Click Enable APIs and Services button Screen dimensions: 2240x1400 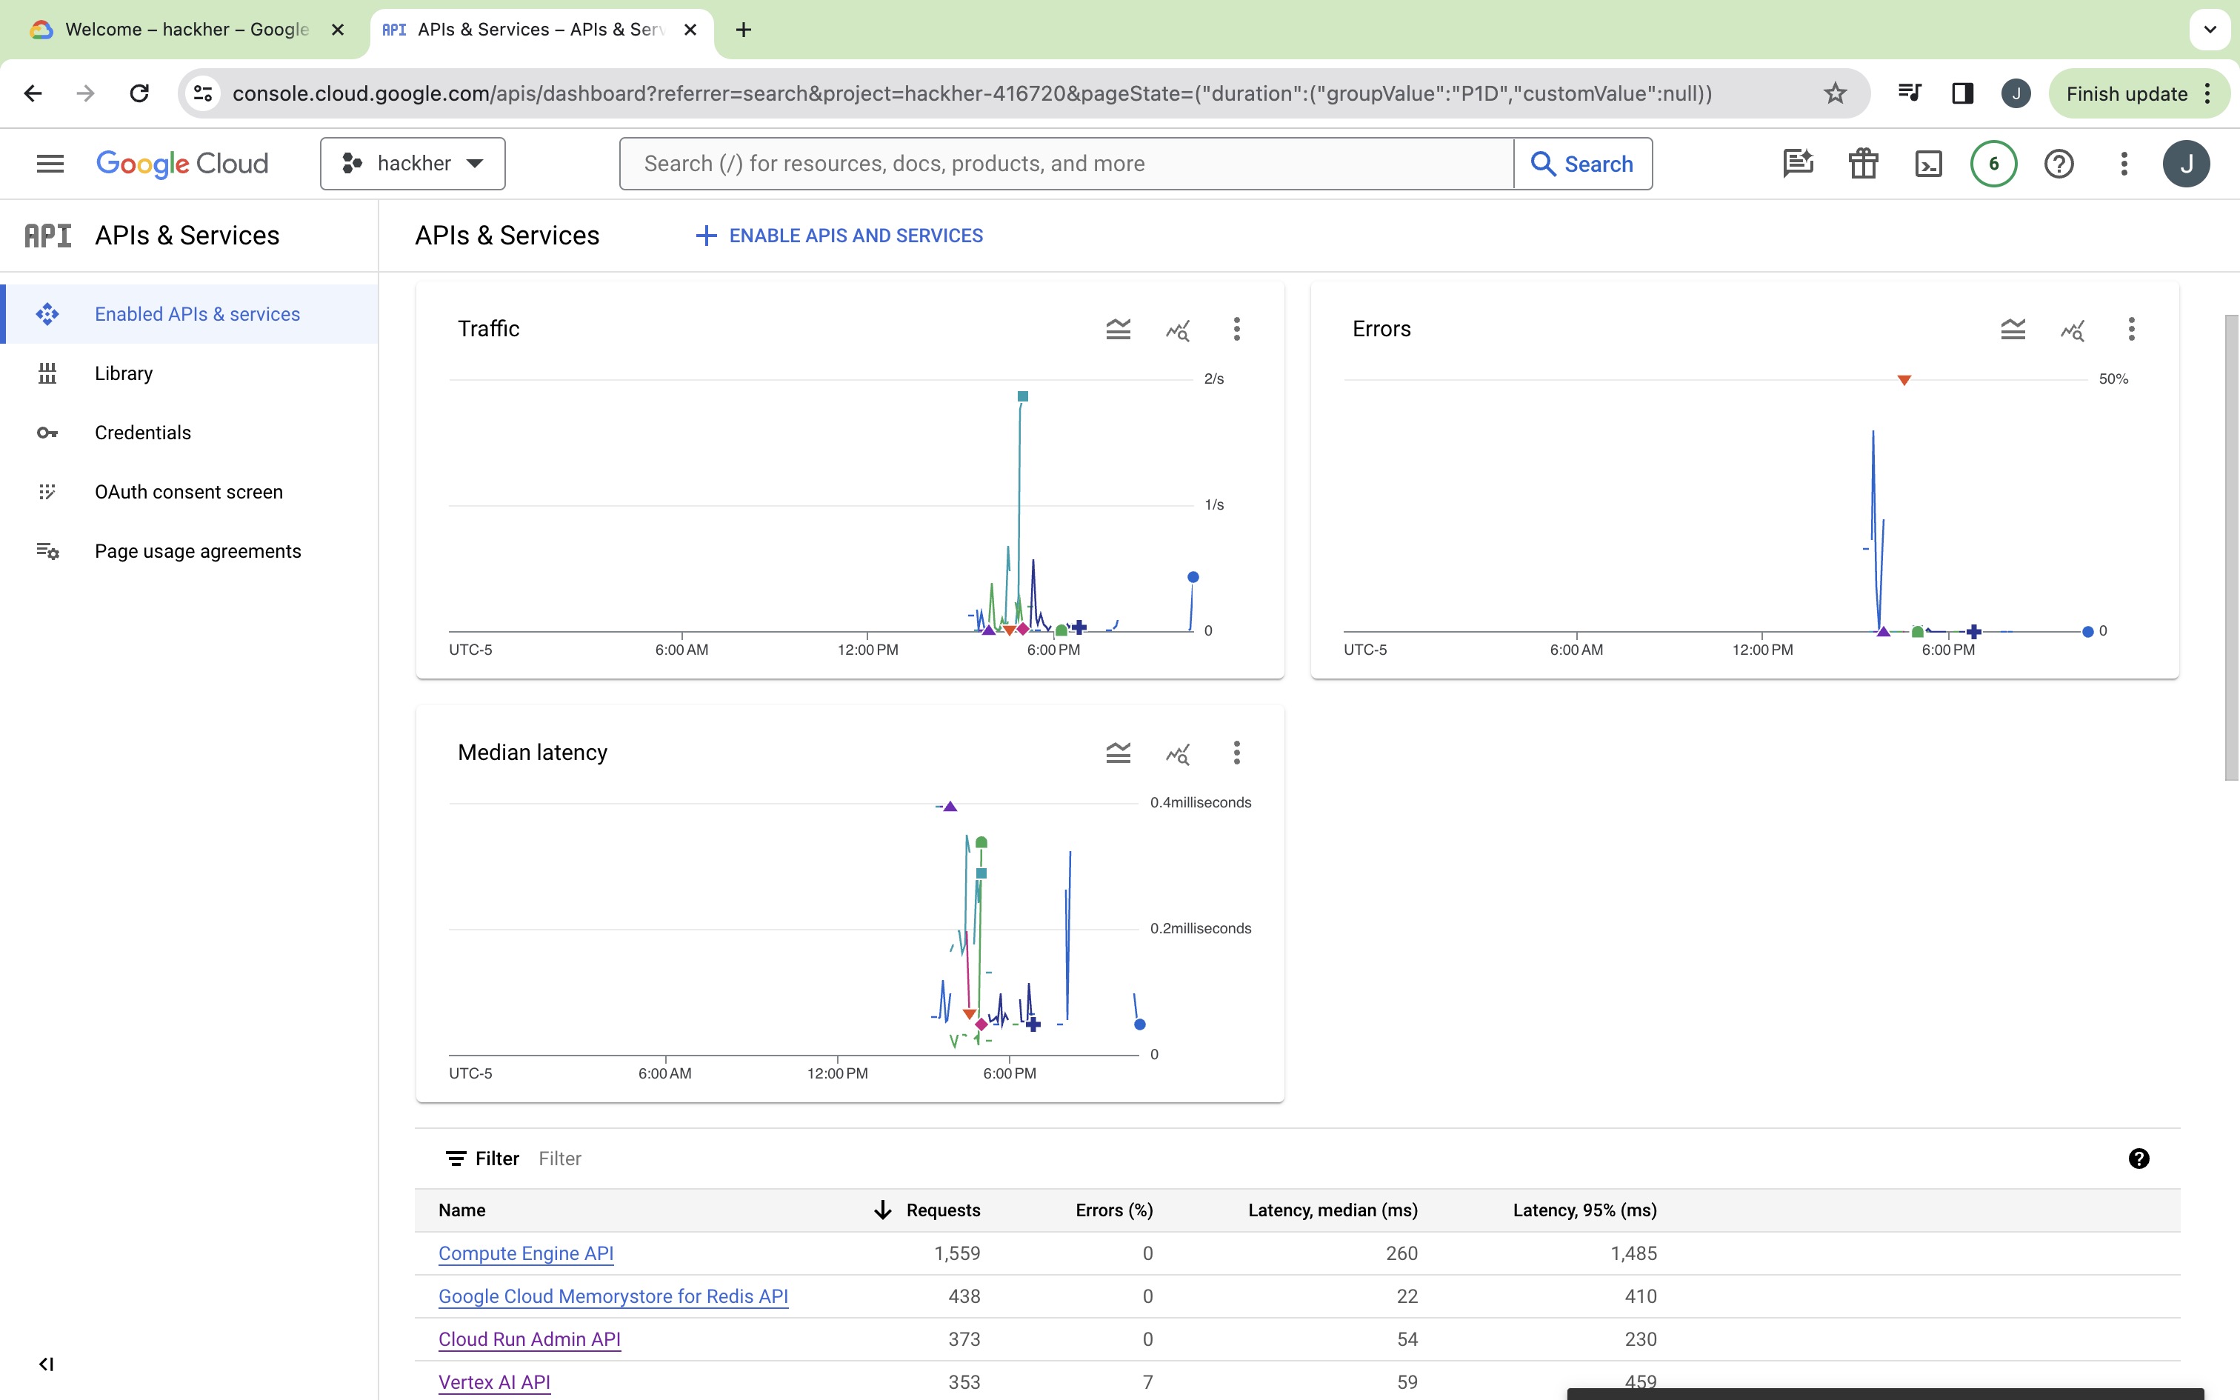pyautogui.click(x=839, y=236)
